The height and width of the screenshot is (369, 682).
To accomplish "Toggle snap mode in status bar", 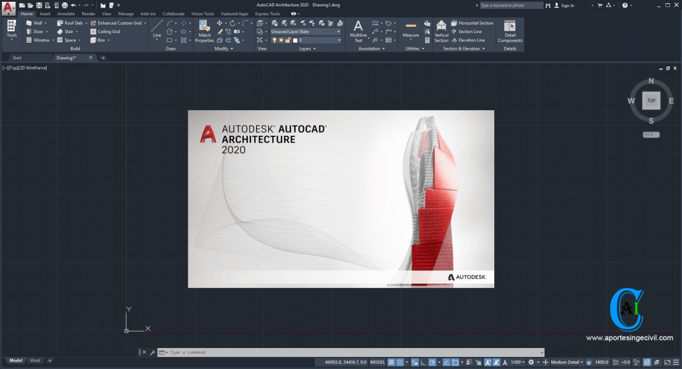I will pyautogui.click(x=400, y=362).
